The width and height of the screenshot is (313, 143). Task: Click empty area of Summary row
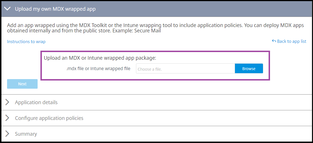coord(184,134)
